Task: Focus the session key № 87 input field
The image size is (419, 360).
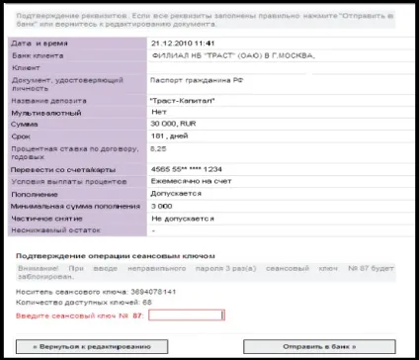Action: 187,315
